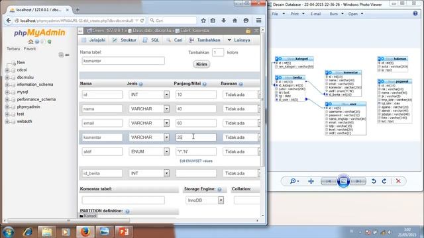
Task: Open Photo Viewer help icon
Action: coord(415,13)
